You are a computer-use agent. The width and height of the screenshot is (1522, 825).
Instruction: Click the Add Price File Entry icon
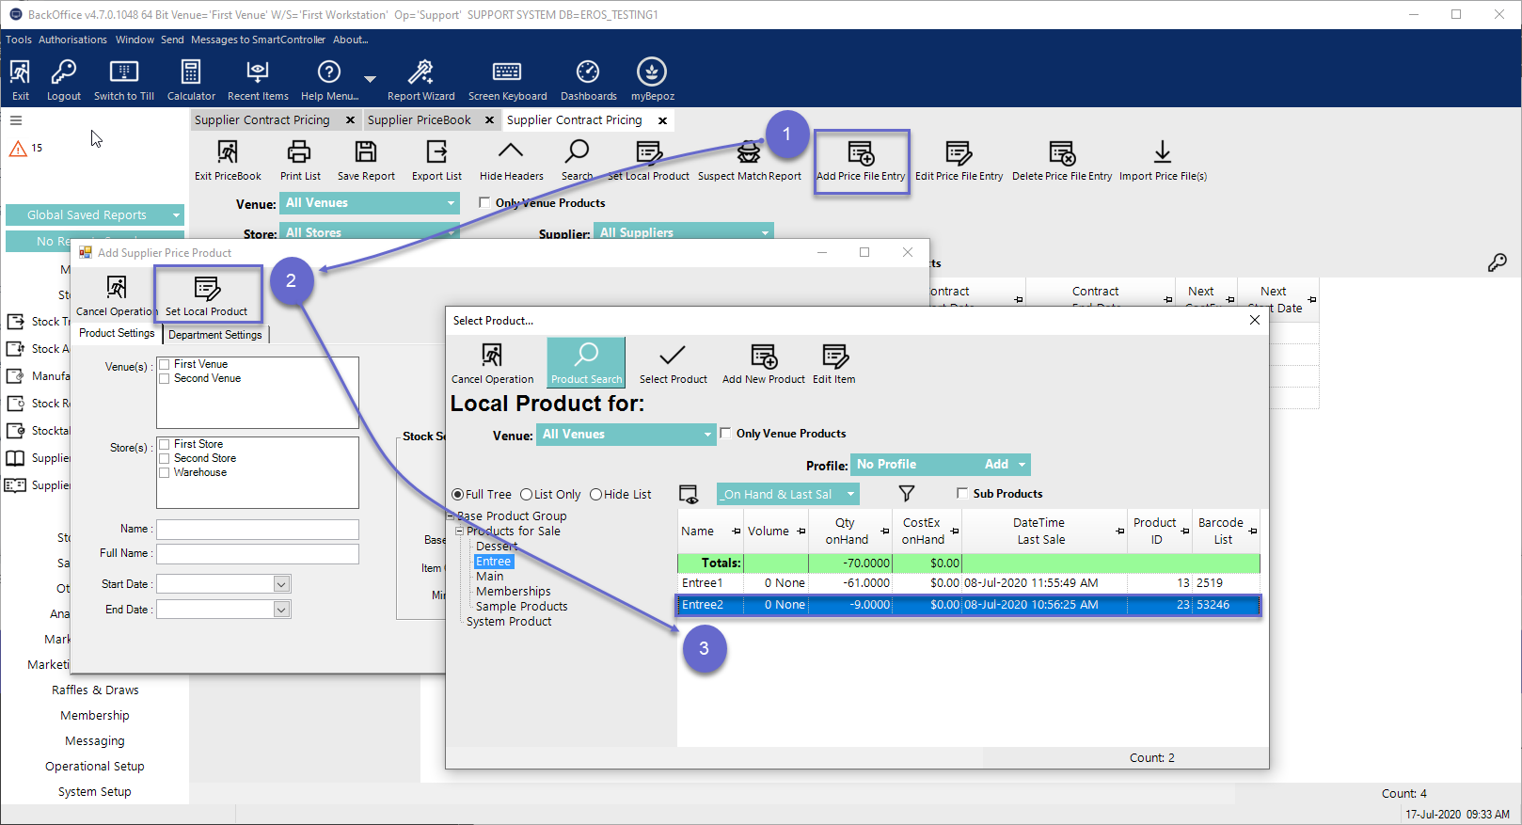(x=861, y=154)
